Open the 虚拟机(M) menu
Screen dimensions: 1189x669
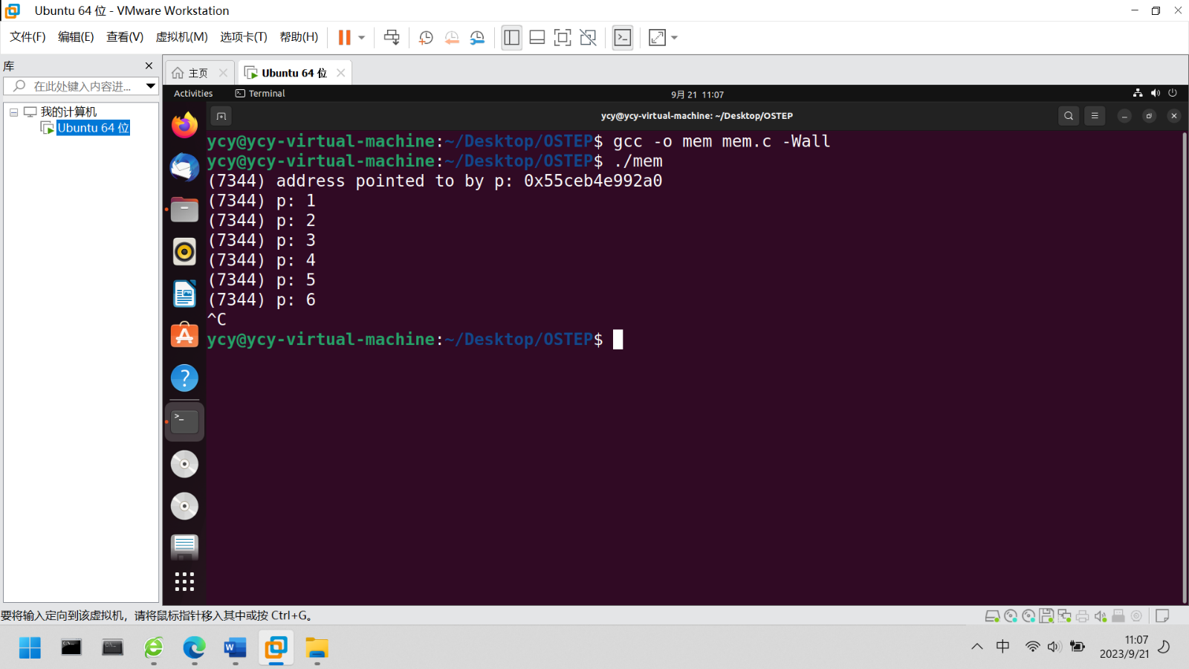tap(181, 36)
